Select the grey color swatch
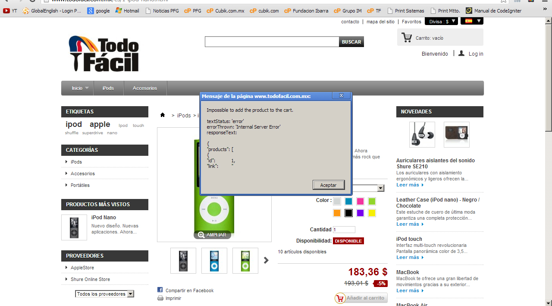This screenshot has width=552, height=306. [x=337, y=201]
